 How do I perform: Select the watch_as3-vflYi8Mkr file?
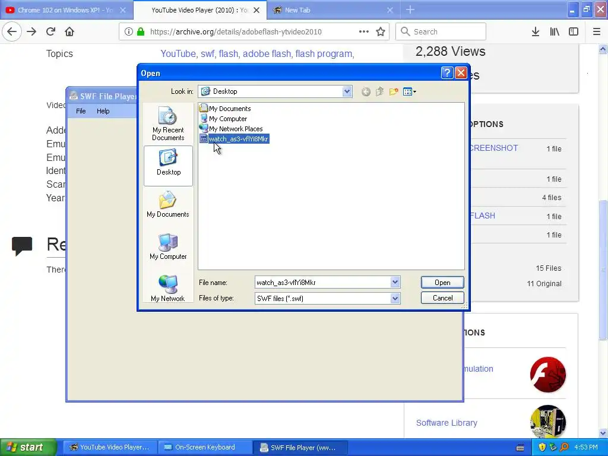(234, 139)
